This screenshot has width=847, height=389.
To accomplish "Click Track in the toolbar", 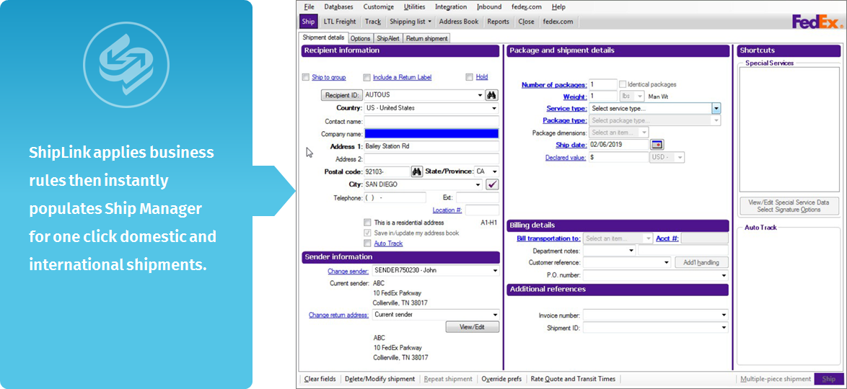I will pos(373,22).
